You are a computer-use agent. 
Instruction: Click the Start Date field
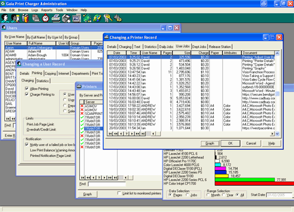(x=280, y=195)
